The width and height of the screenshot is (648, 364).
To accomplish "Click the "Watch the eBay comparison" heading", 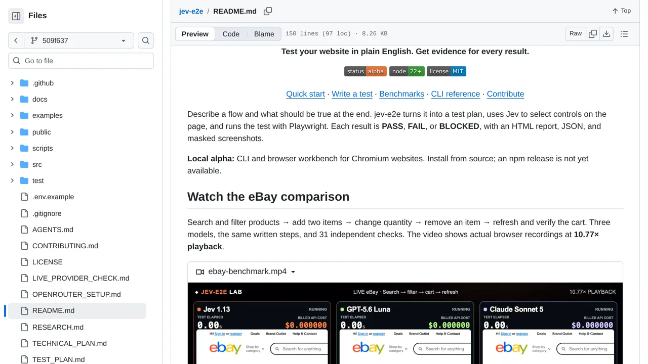I will [268, 197].
